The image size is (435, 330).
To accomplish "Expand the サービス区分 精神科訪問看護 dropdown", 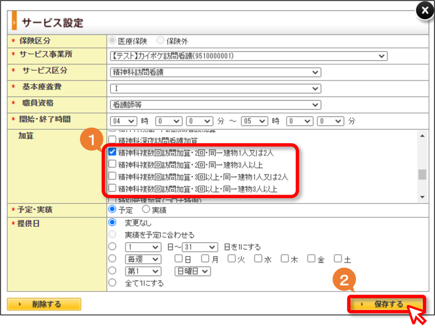I will click(216, 72).
